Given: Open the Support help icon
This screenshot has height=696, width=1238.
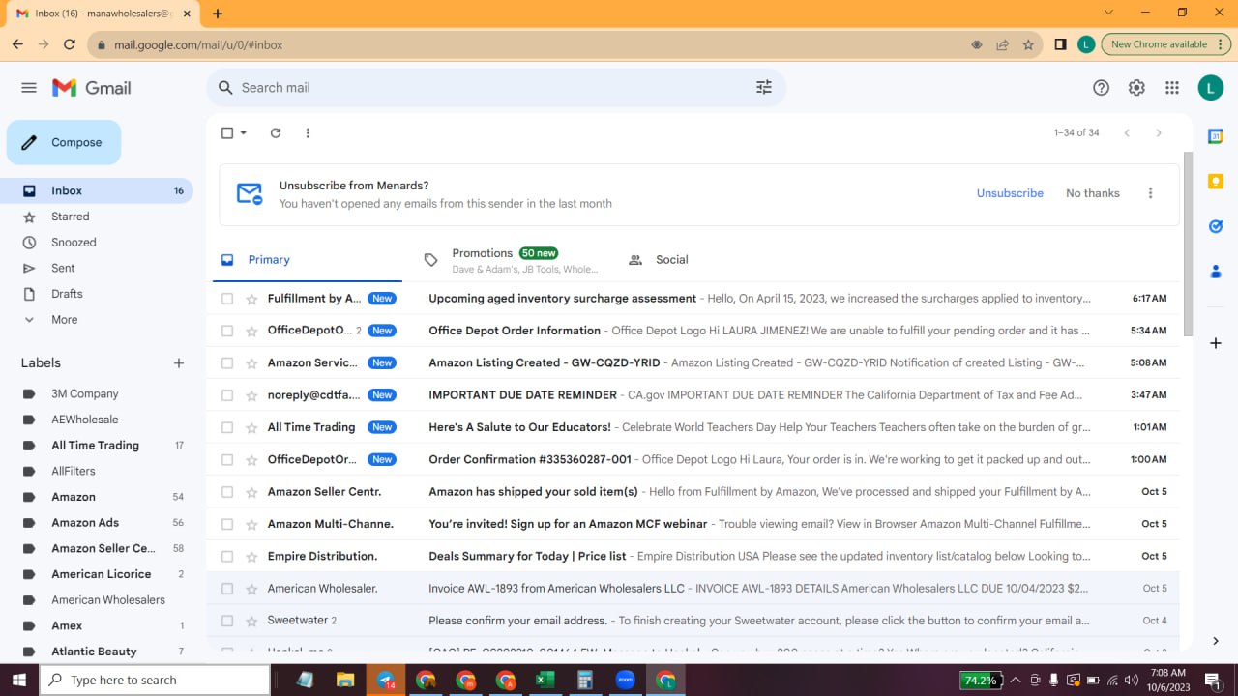Looking at the screenshot, I should coord(1101,88).
